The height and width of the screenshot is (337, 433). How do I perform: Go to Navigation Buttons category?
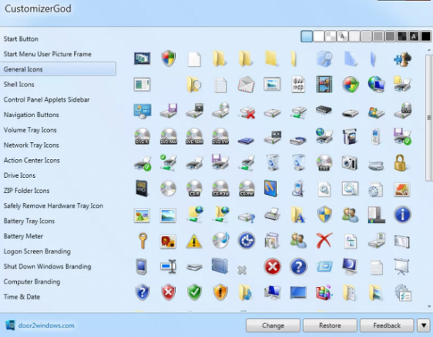point(32,115)
